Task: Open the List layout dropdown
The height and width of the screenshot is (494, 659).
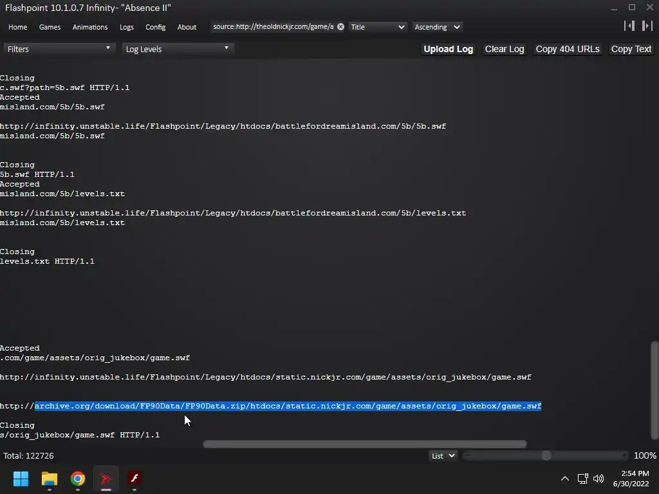Action: pyautogui.click(x=443, y=456)
